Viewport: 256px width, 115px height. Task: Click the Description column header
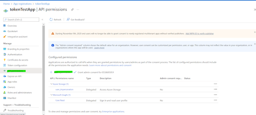pos(106,78)
